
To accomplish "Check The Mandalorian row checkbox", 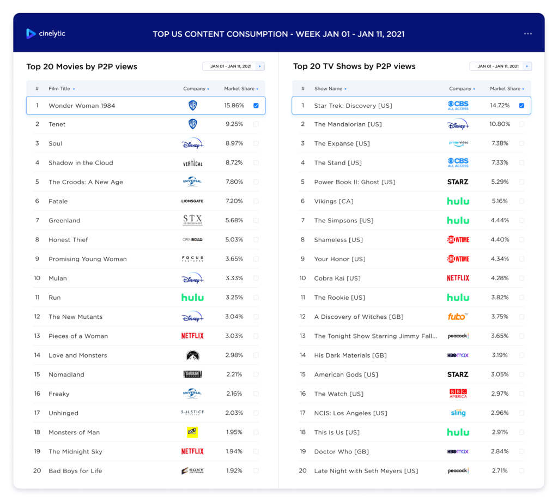I will 521,124.
